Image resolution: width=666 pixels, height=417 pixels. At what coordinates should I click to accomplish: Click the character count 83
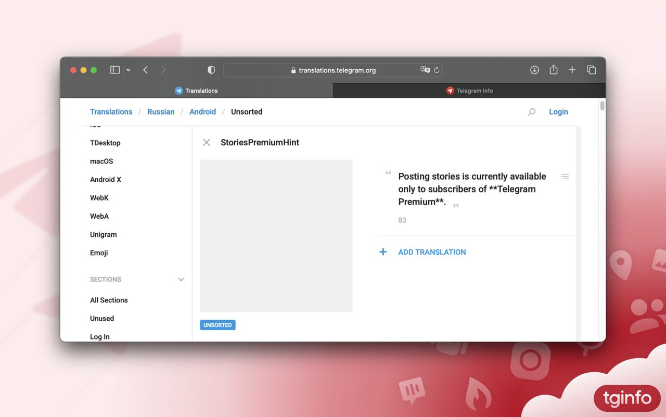402,220
